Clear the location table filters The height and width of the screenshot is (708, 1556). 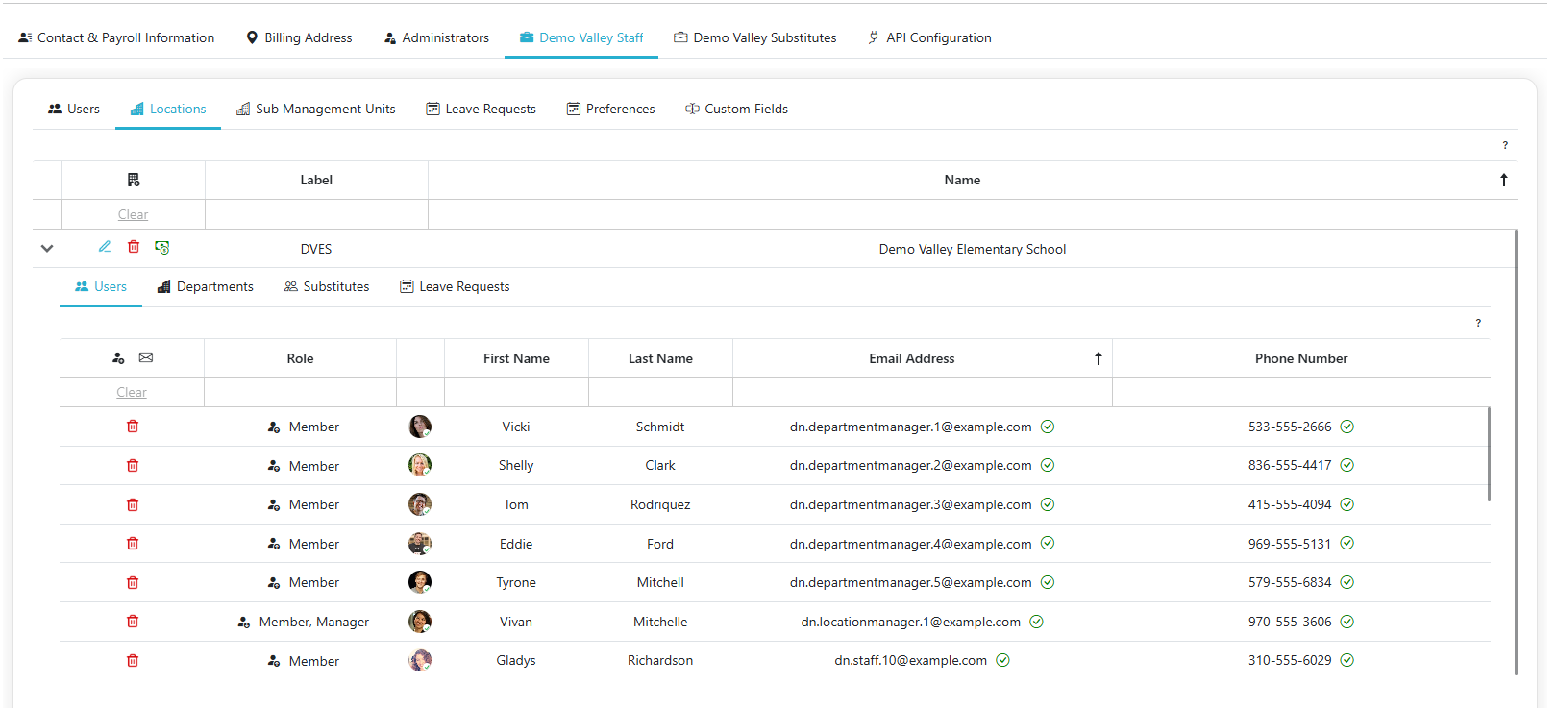point(133,214)
